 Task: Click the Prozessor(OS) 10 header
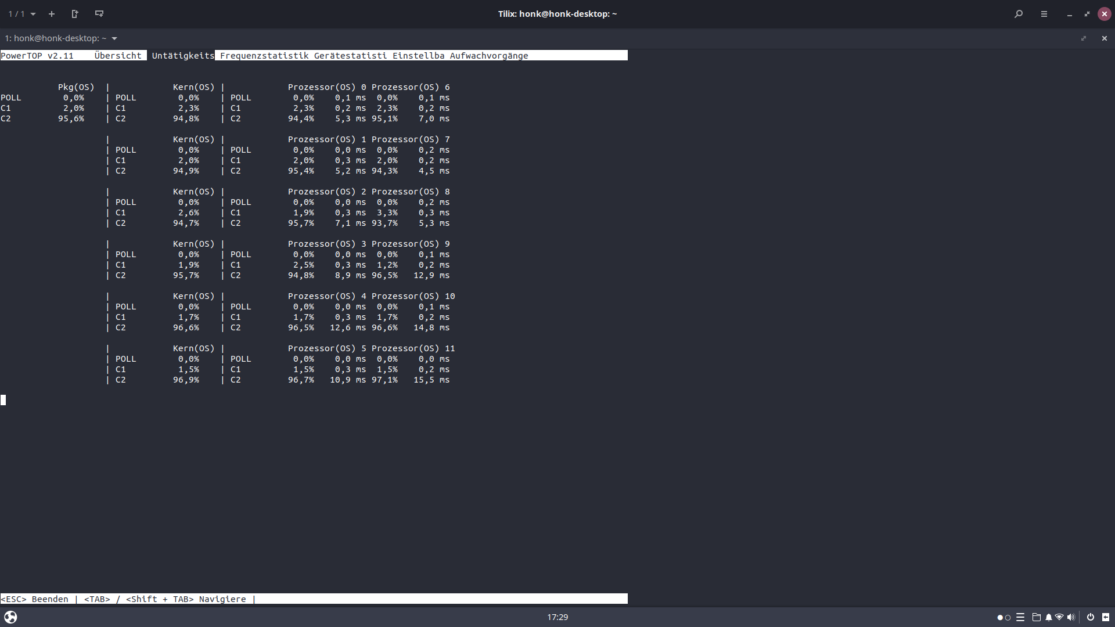tap(413, 296)
